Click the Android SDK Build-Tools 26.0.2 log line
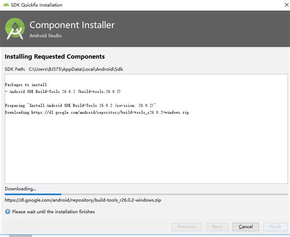Screen dimensions: 290x237 [x=62, y=91]
